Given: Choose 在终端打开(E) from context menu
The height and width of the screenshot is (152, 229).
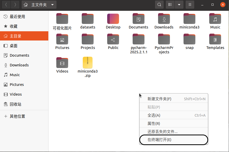Looking at the screenshot, I should (174, 140).
